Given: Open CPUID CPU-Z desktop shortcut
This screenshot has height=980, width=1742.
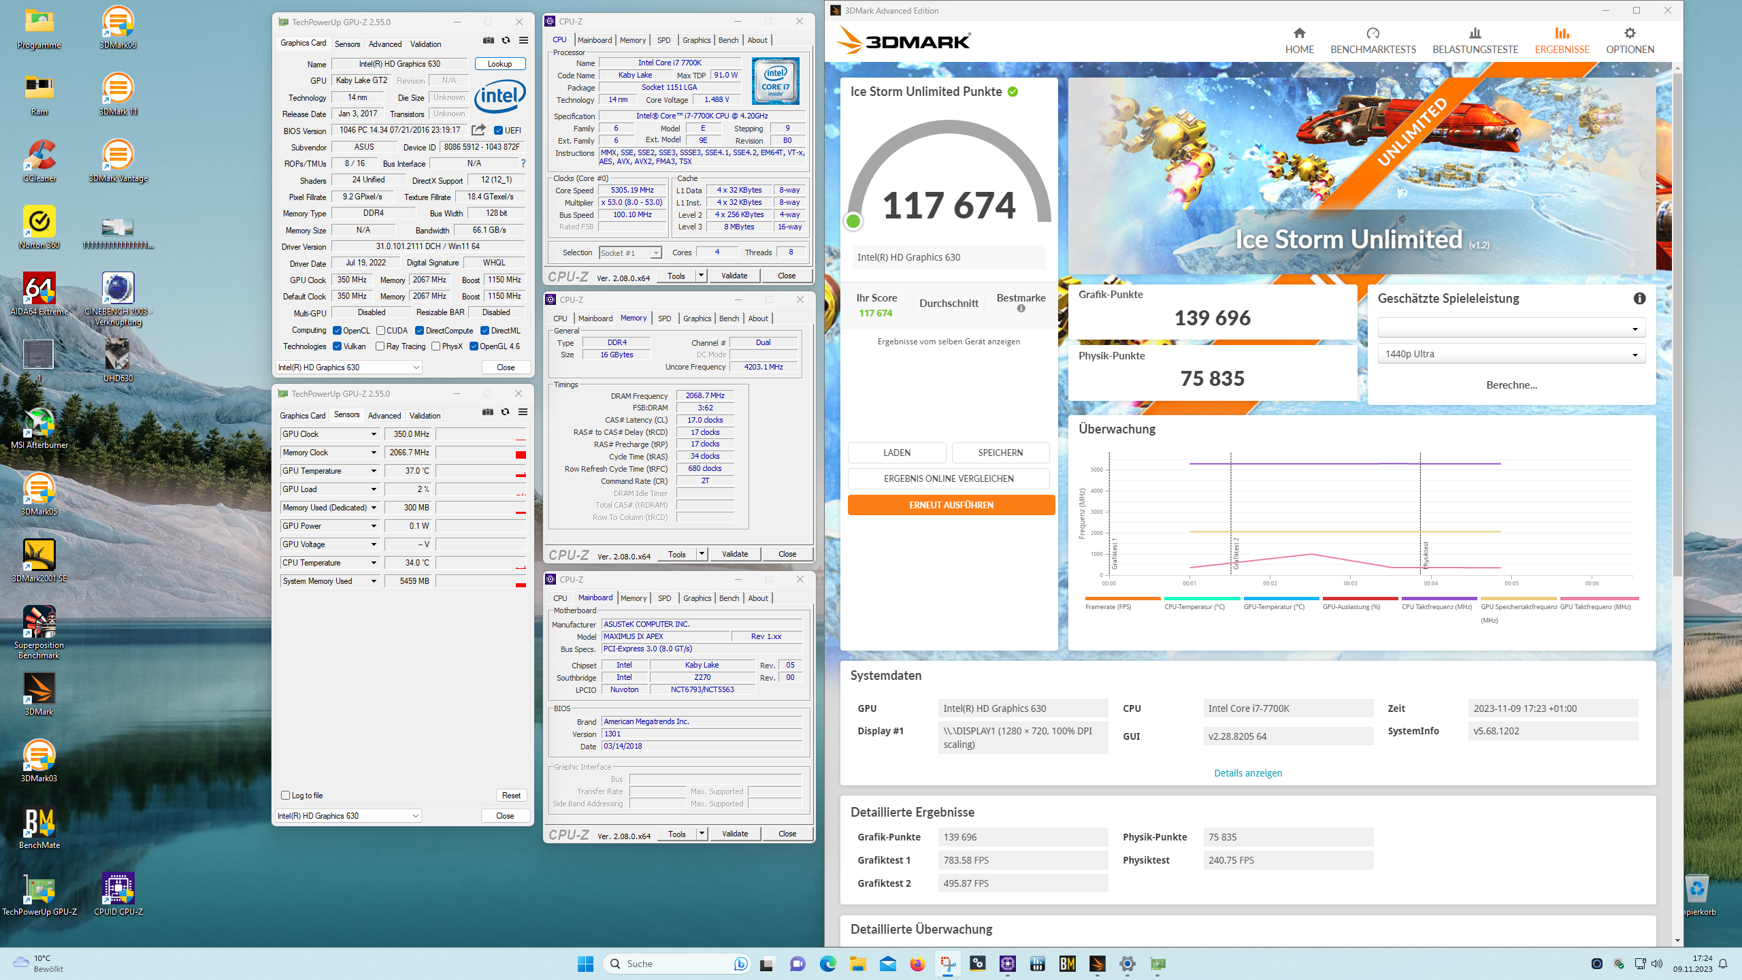Looking at the screenshot, I should click(x=118, y=894).
